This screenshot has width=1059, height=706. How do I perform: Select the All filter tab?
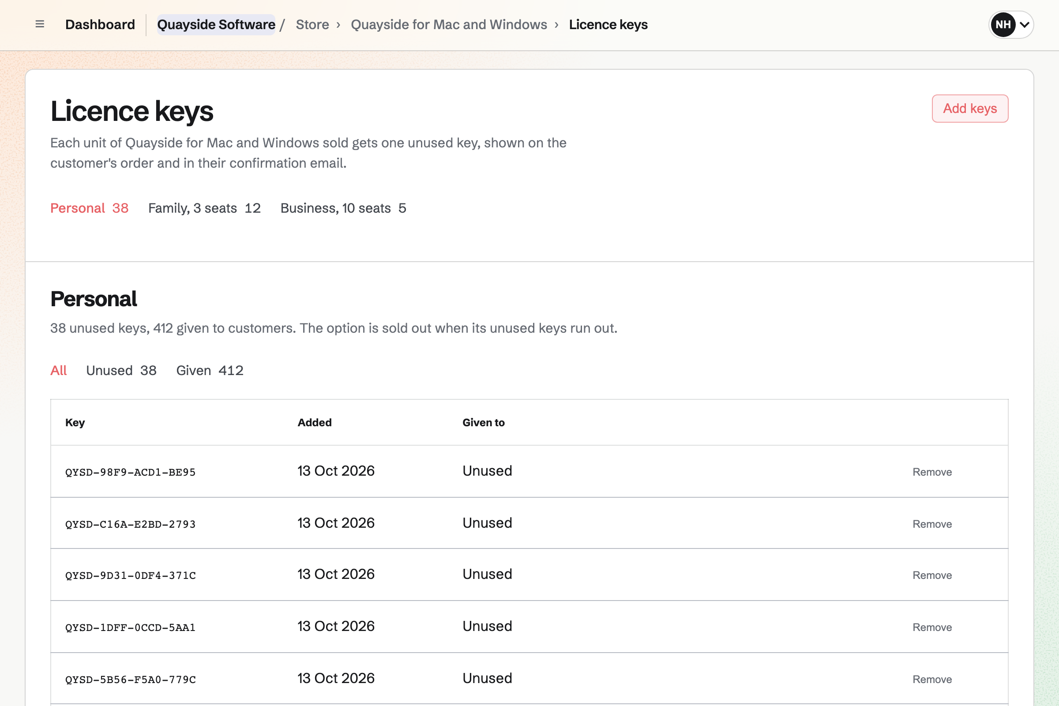(x=59, y=370)
